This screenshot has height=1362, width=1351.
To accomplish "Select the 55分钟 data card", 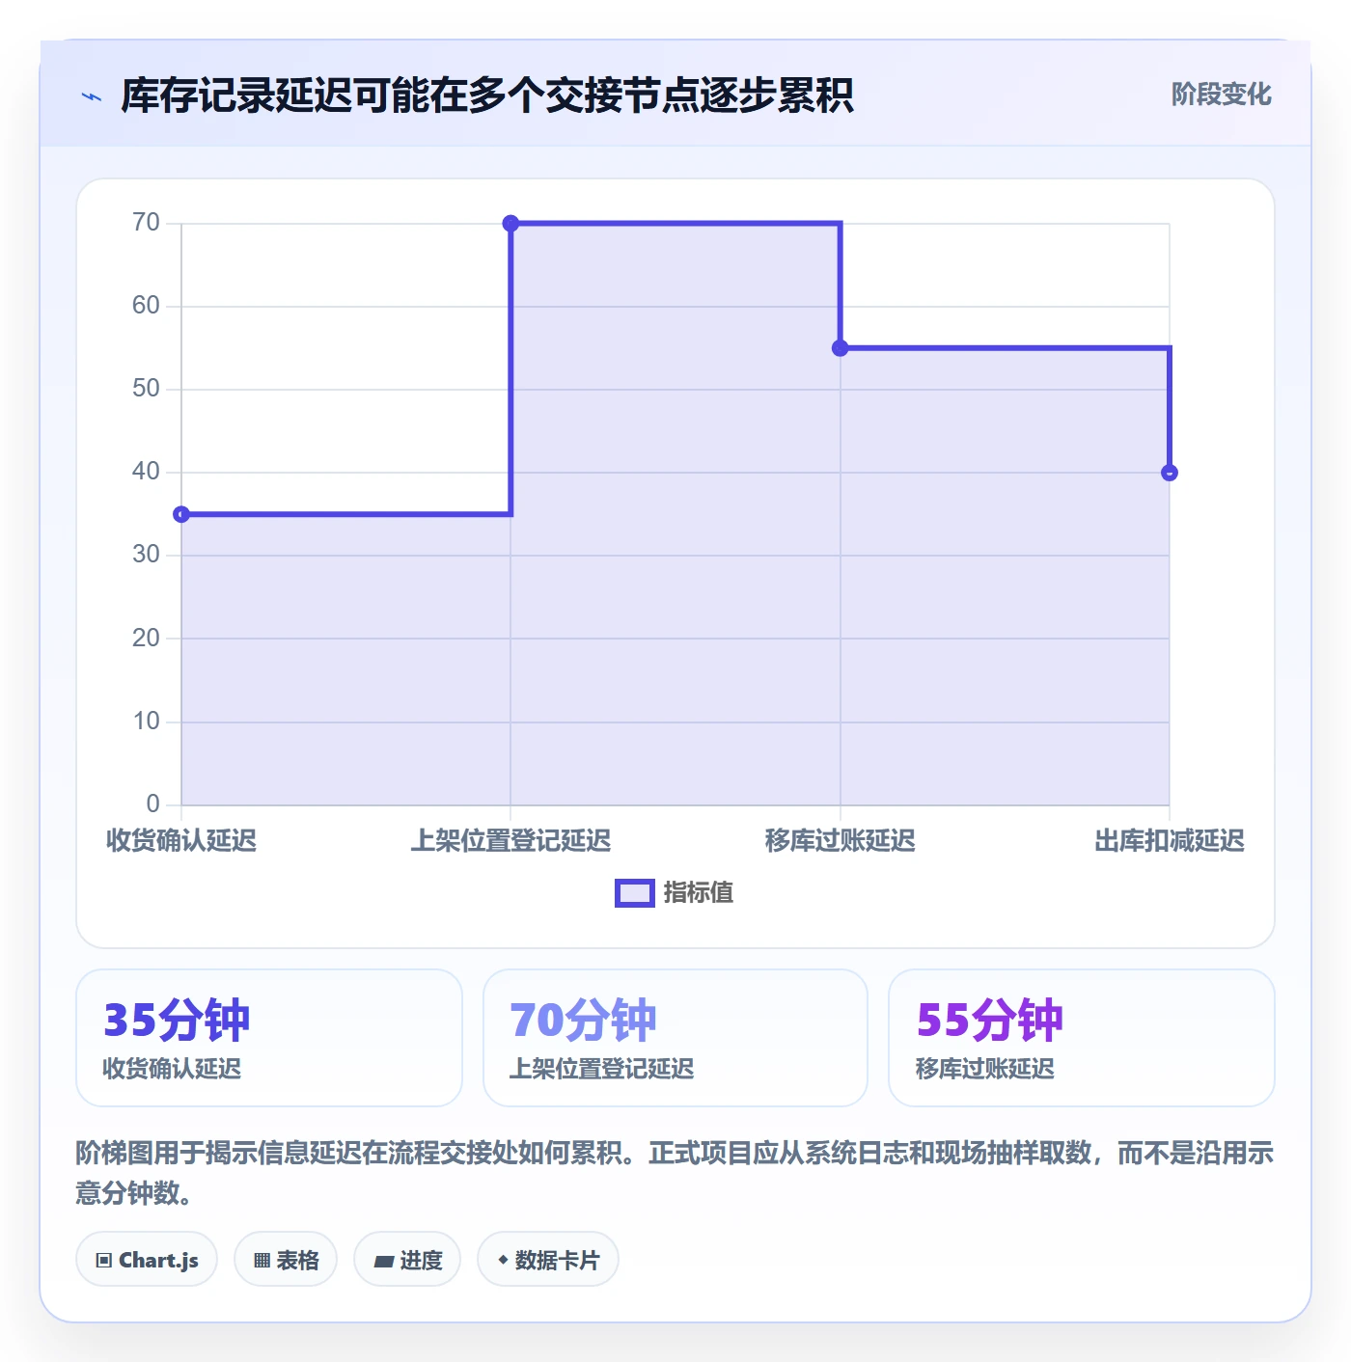I will [x=1082, y=1038].
